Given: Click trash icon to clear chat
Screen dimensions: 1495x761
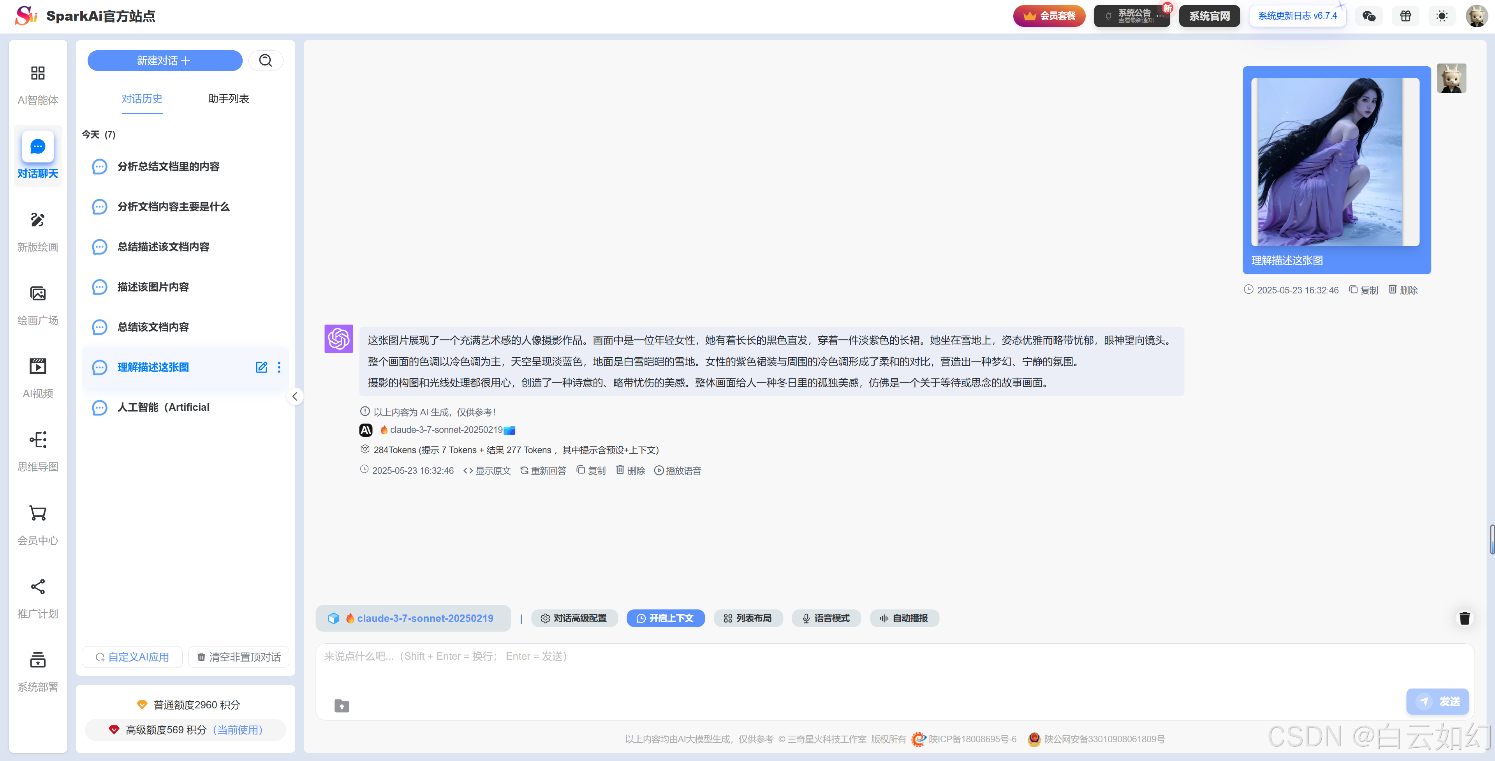Looking at the screenshot, I should (1464, 618).
